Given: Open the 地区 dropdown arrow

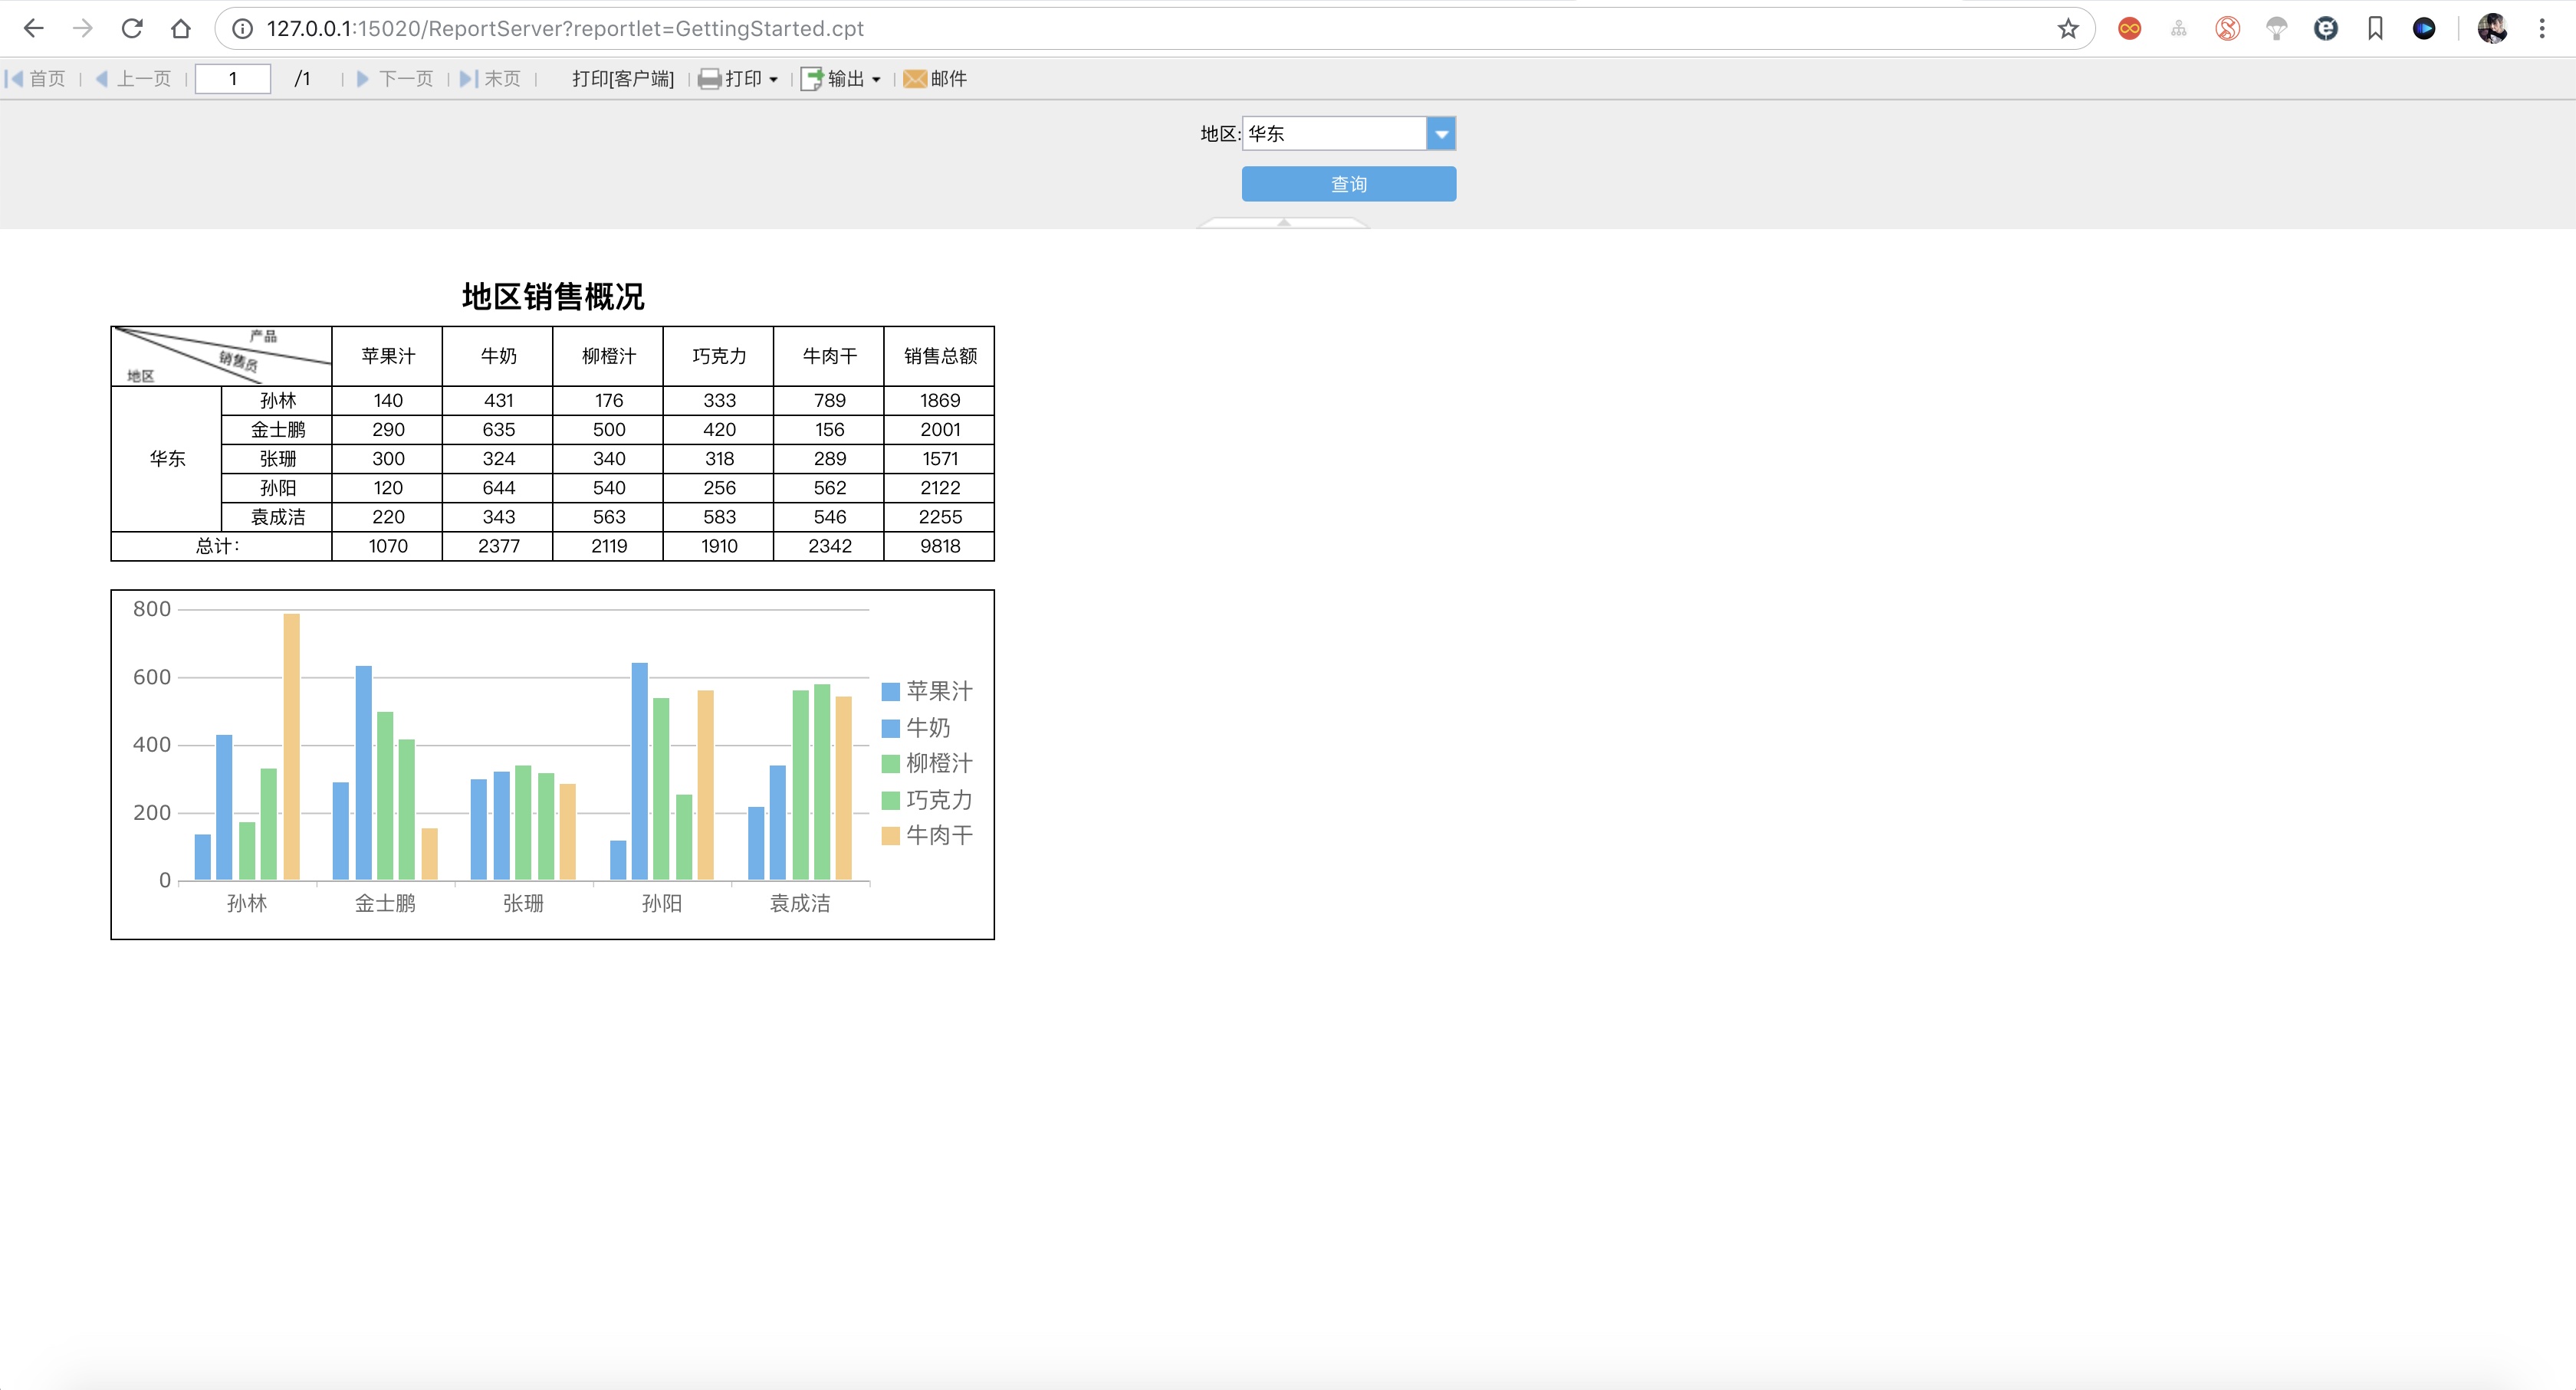Looking at the screenshot, I should 1441,134.
